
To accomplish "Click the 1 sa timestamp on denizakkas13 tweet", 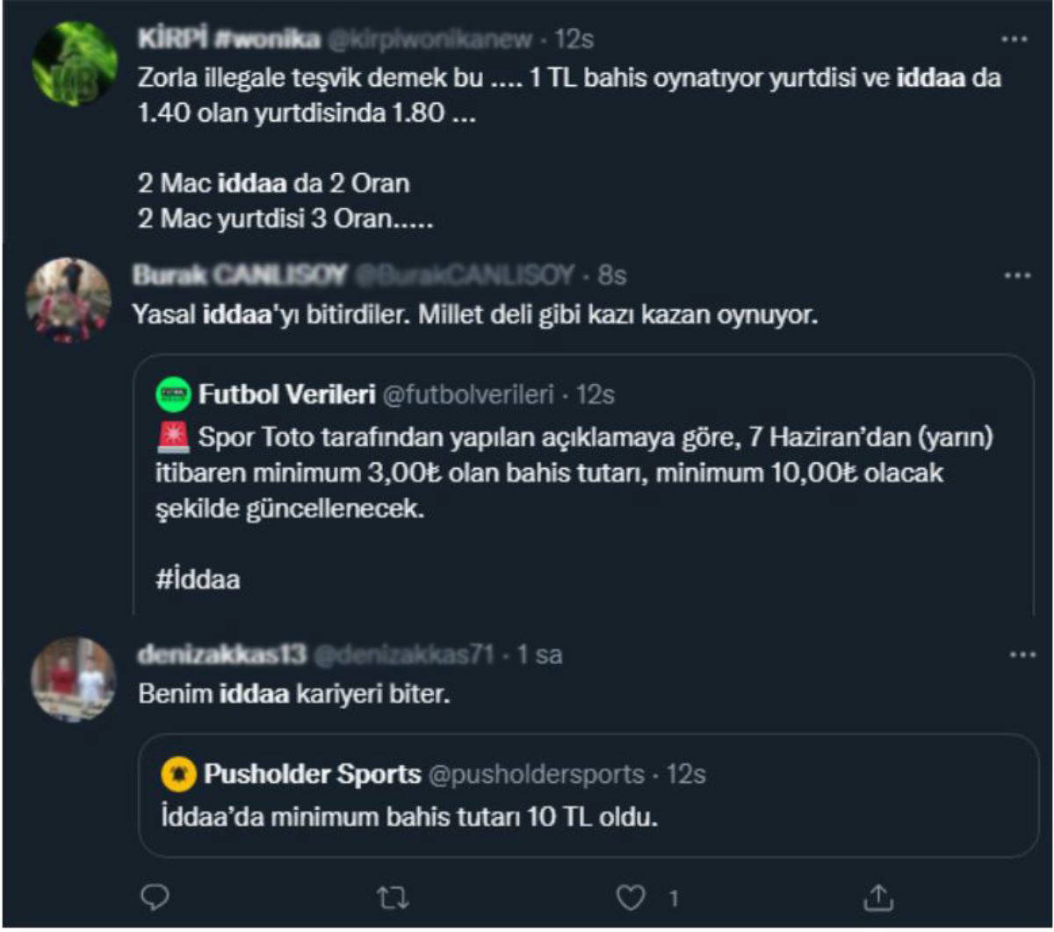I will tap(541, 655).
